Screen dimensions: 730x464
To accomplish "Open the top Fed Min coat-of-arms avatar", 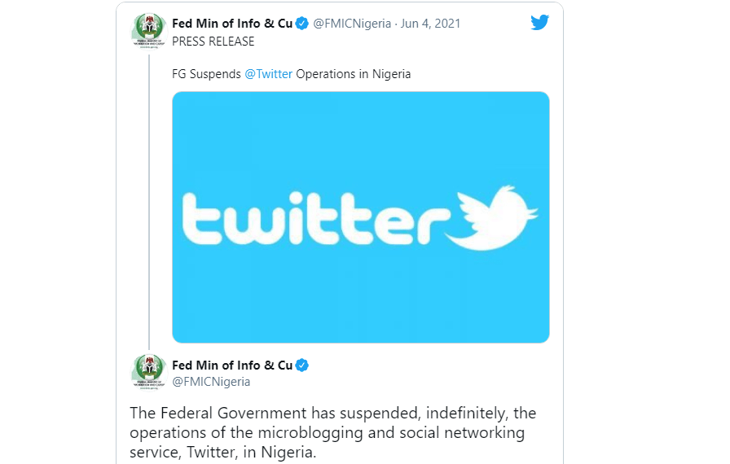I will point(149,31).
